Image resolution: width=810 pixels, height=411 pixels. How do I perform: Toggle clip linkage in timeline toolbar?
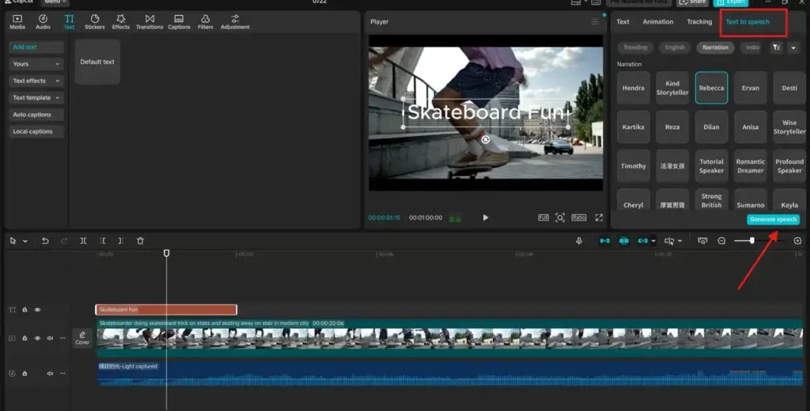tap(642, 240)
